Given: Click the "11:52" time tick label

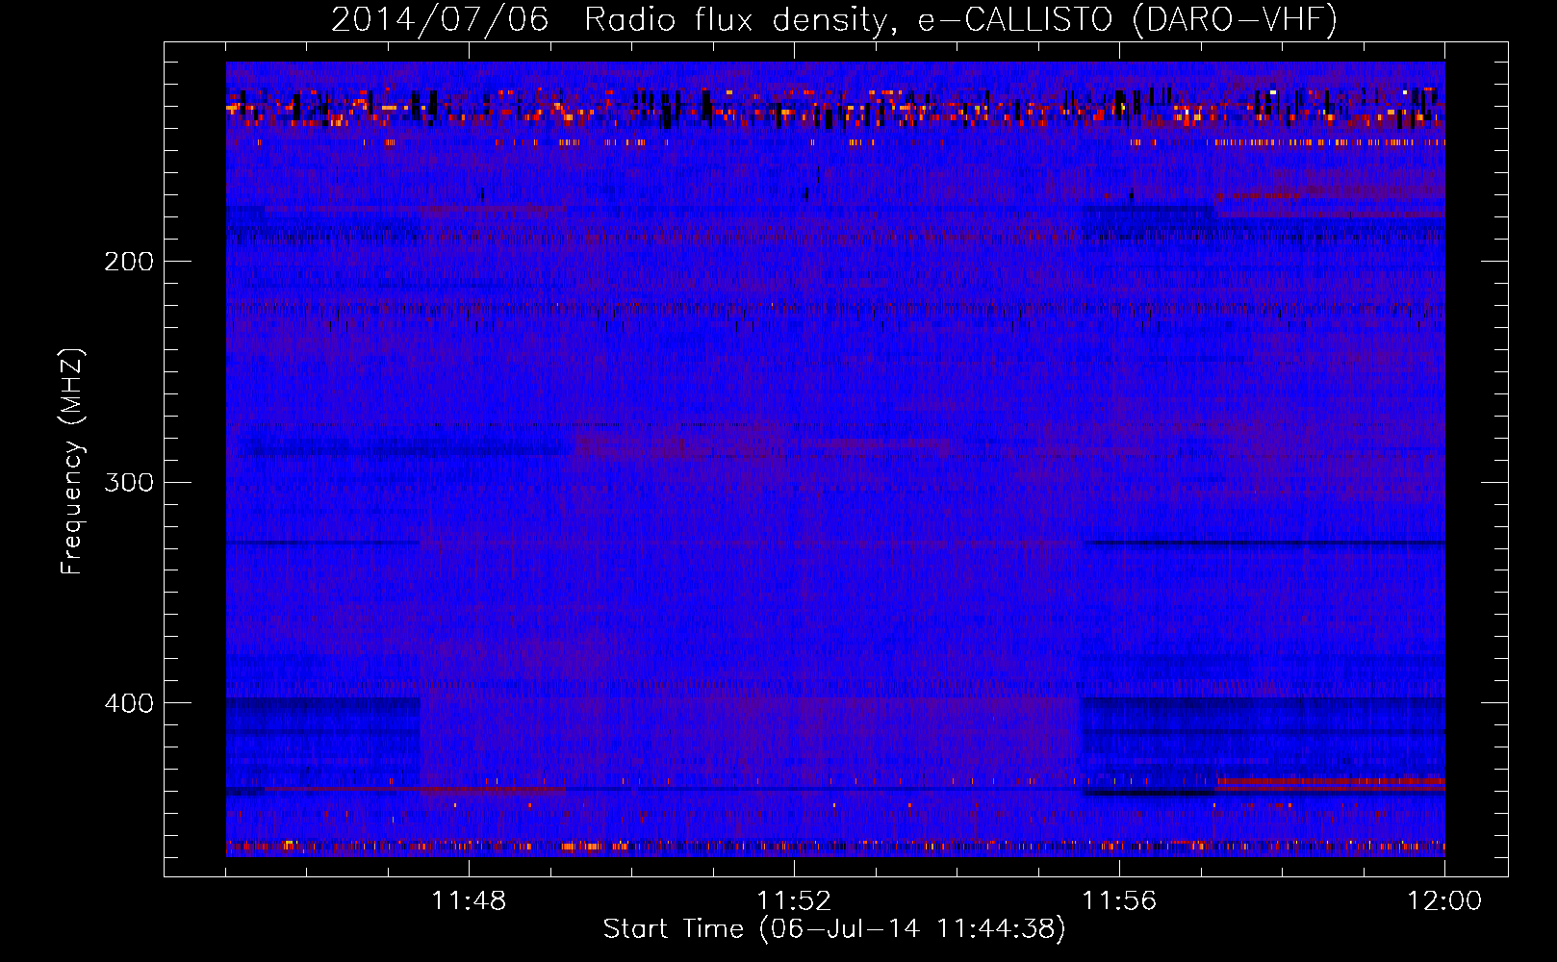Looking at the screenshot, I should (794, 901).
